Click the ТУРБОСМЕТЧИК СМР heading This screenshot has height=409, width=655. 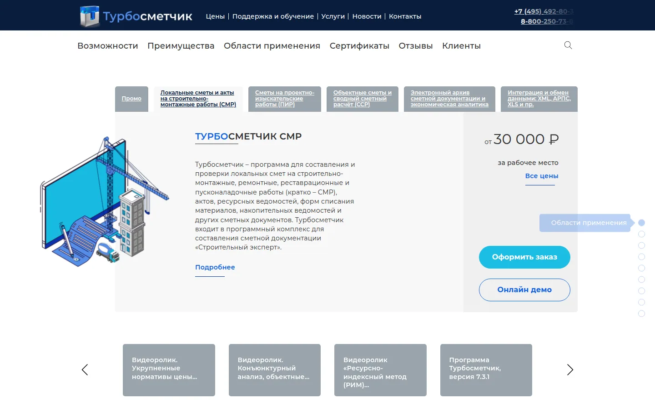click(x=248, y=136)
